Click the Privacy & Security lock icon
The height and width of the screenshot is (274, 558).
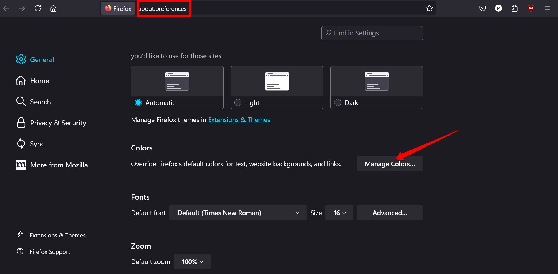(21, 123)
